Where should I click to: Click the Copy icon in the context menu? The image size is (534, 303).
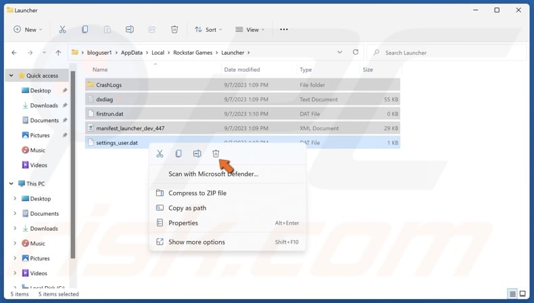(x=178, y=154)
